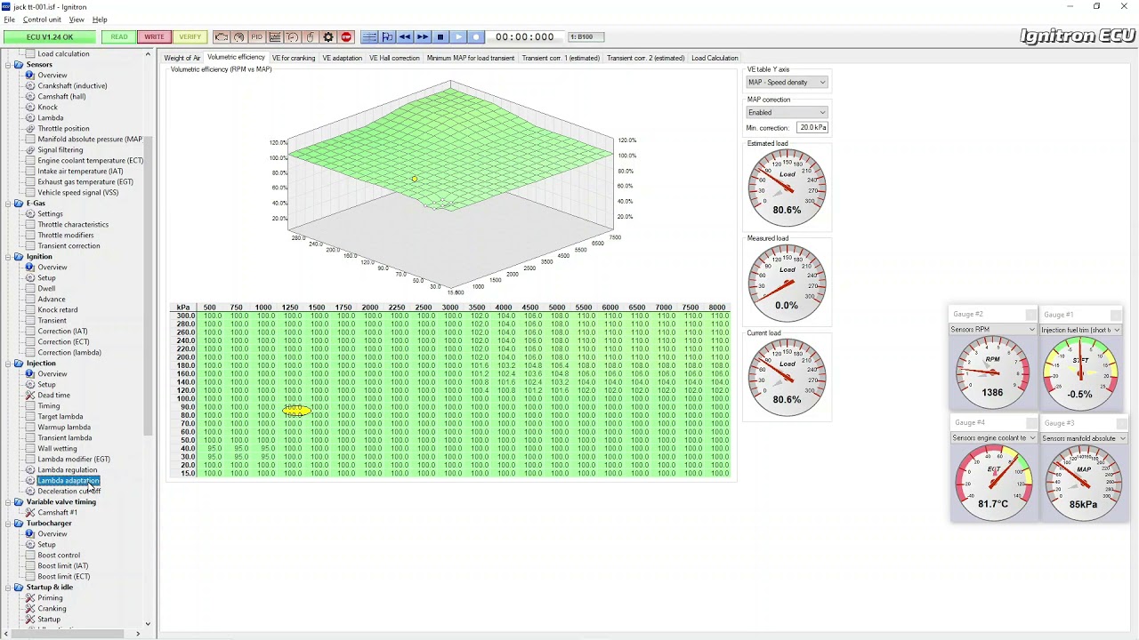1139x640 pixels.
Task: Select Knock under Sensors
Action: [47, 108]
